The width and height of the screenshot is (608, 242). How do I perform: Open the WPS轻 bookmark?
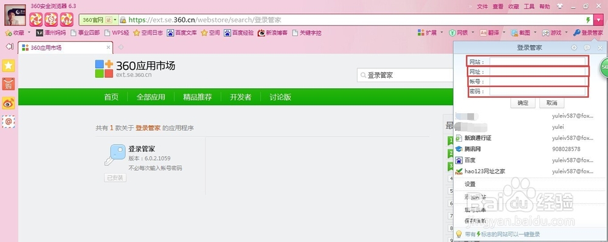(117, 33)
